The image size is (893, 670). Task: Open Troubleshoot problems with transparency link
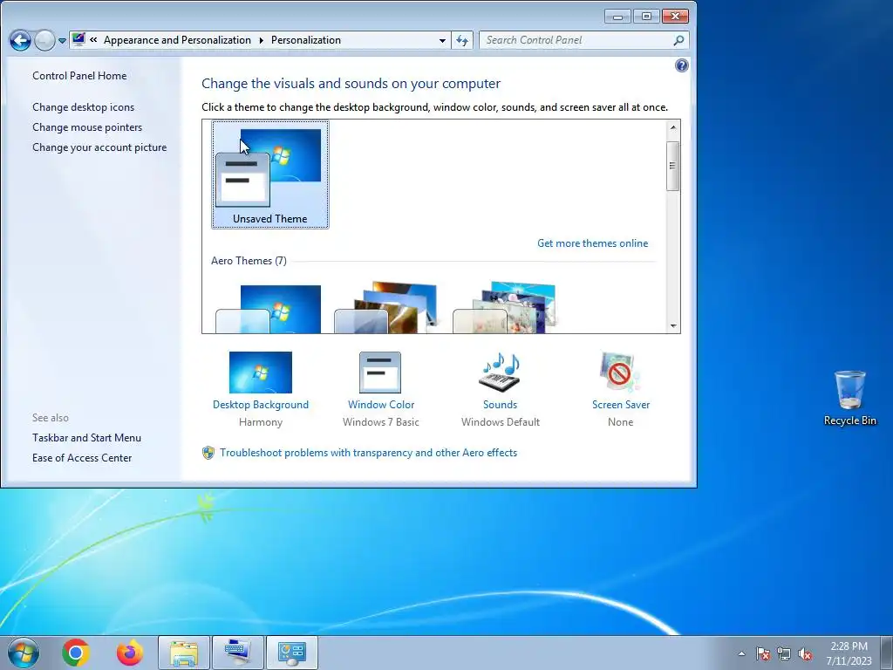click(369, 453)
